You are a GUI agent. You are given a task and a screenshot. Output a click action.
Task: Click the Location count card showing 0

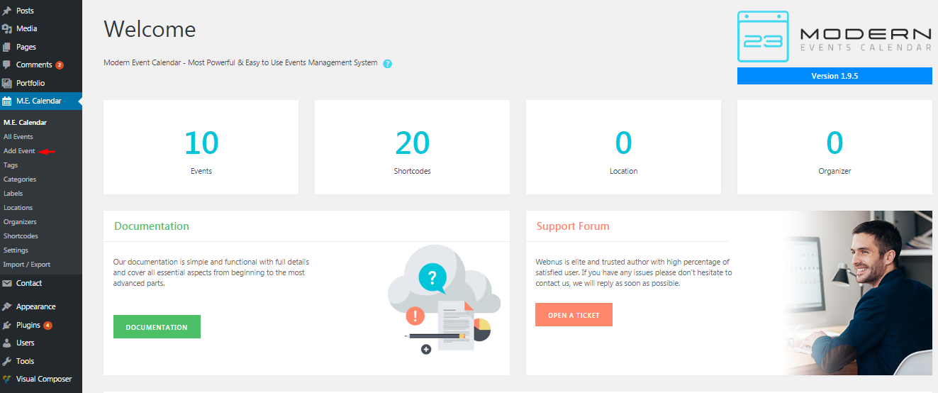623,147
